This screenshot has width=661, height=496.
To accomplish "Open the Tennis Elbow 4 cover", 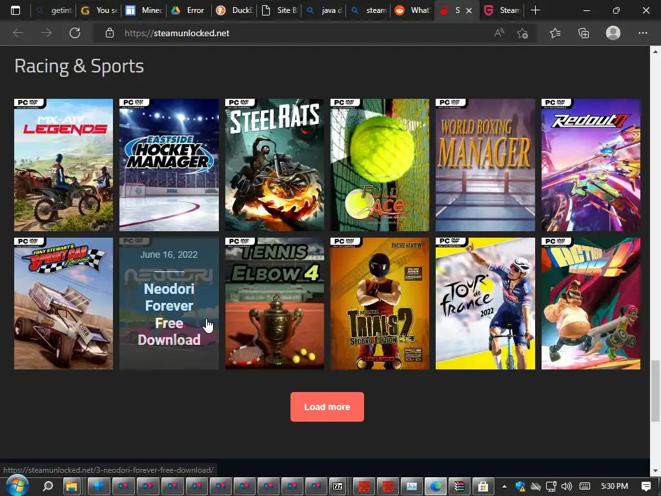I will [274, 304].
